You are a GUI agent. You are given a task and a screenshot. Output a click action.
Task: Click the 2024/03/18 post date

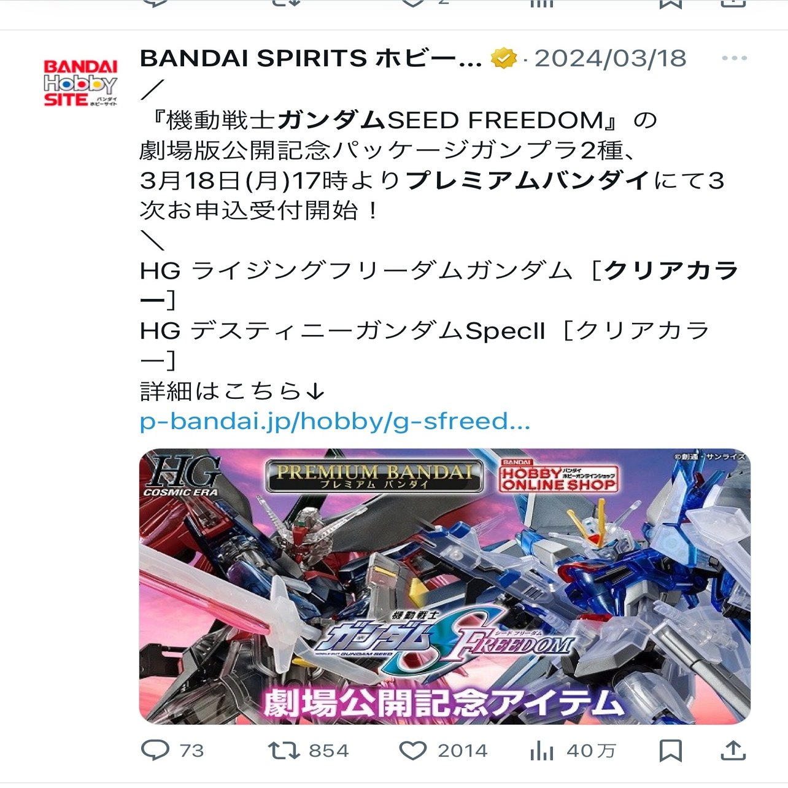610,58
